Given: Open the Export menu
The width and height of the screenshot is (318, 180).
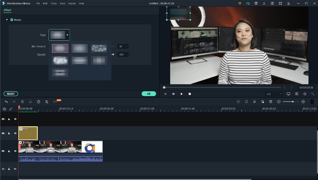Looking at the screenshot, I should pyautogui.click(x=72, y=3).
